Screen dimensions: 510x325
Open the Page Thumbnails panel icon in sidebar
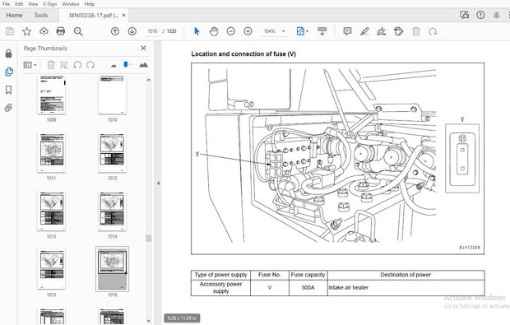pos(9,72)
